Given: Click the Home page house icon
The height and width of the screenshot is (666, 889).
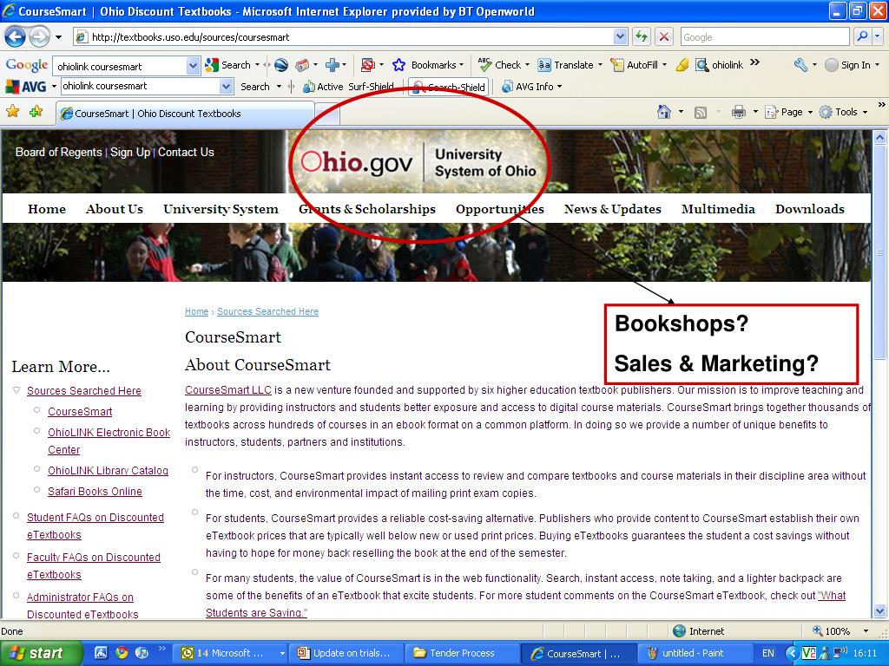Looking at the screenshot, I should (664, 112).
